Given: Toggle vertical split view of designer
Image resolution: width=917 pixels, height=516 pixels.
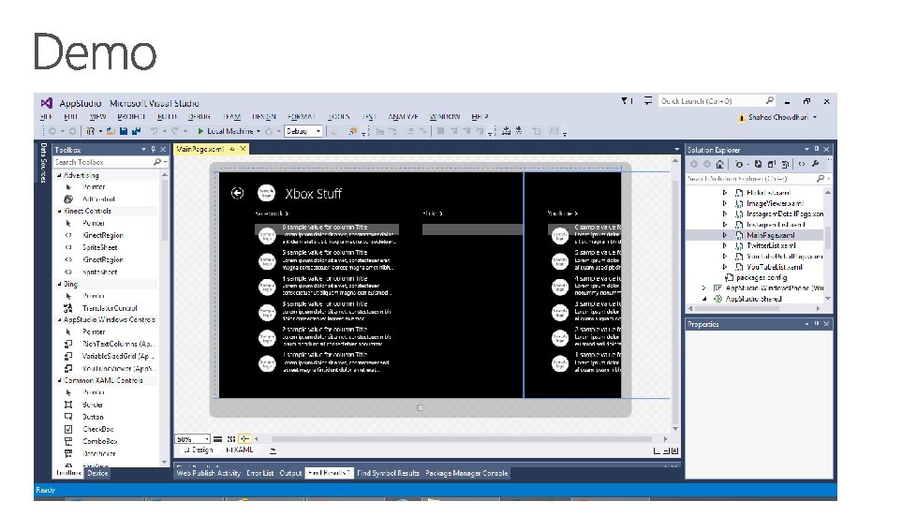Looking at the screenshot, I should [x=657, y=450].
